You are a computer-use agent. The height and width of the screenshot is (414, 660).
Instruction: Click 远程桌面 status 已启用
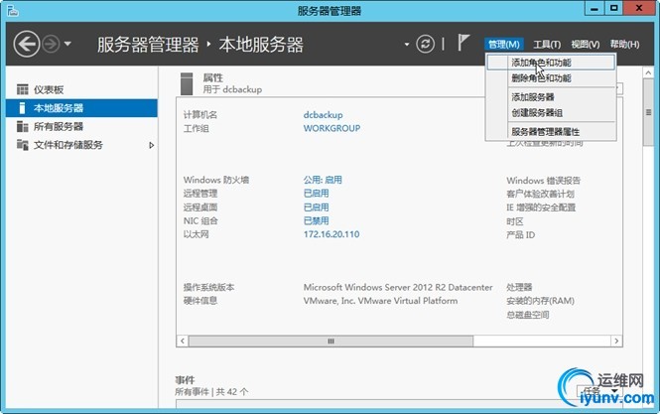click(317, 207)
